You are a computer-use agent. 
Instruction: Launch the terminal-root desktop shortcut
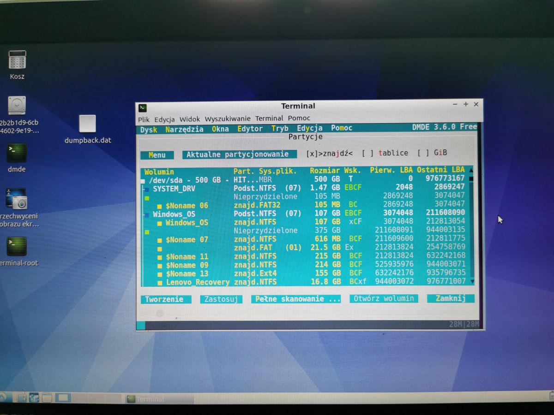(x=17, y=246)
